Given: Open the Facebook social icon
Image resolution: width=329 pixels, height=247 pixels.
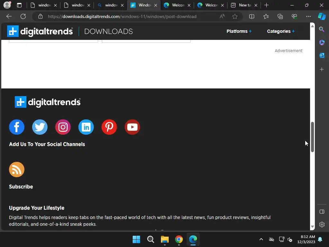Looking at the screenshot, I should pos(17,127).
